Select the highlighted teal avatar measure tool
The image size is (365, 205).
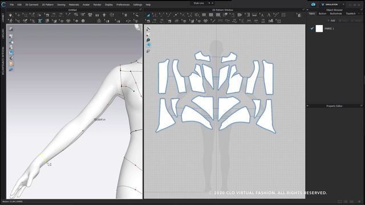40,21
